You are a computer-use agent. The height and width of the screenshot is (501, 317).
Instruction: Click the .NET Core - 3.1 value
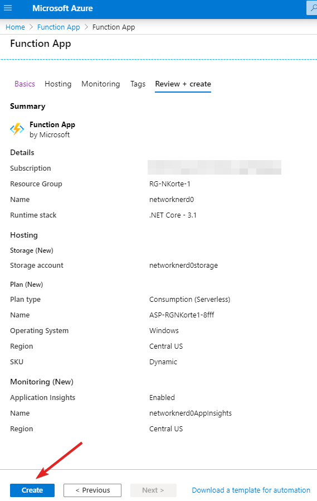pos(173,215)
